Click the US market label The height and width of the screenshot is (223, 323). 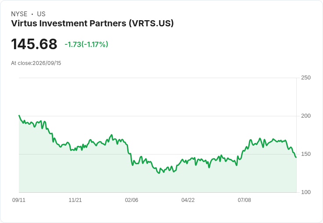tap(41, 14)
